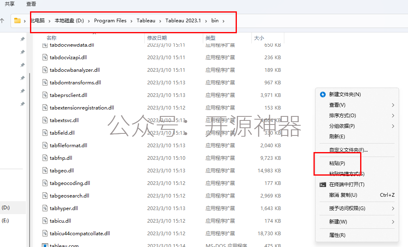Open the 共享 ribbon tab

coord(10,4)
